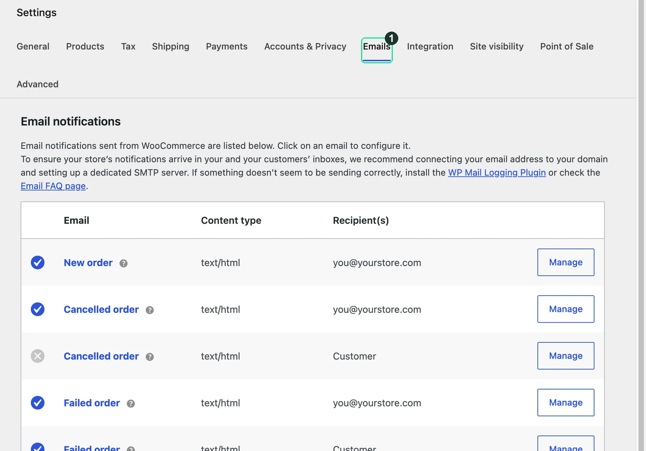This screenshot has width=646, height=451.
Task: Select the Shipping tab
Action: [x=171, y=46]
